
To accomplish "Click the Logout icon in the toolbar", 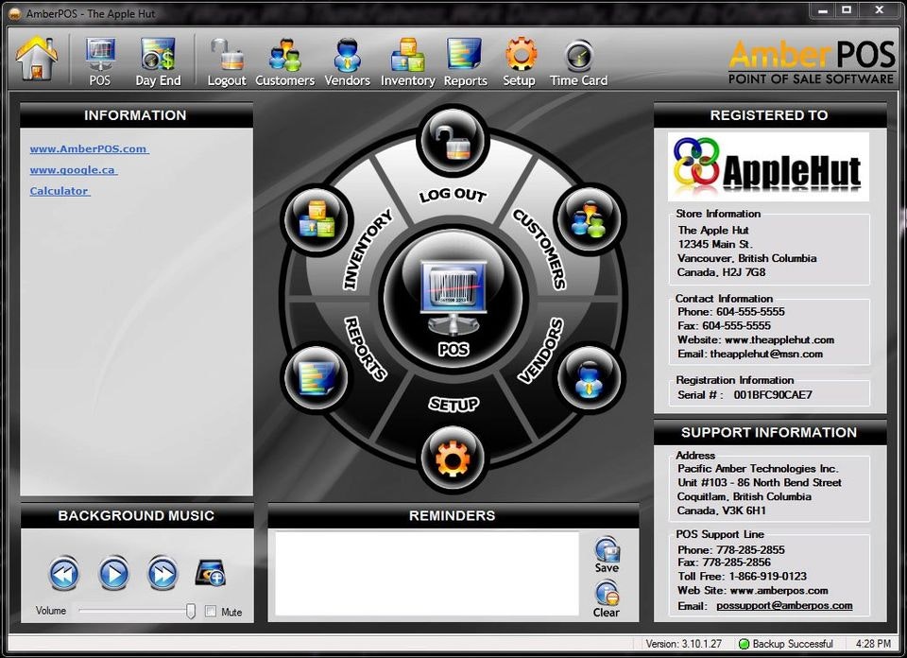I will tap(226, 57).
